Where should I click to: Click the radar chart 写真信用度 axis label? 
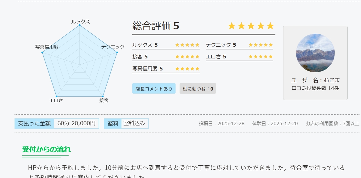point(47,47)
